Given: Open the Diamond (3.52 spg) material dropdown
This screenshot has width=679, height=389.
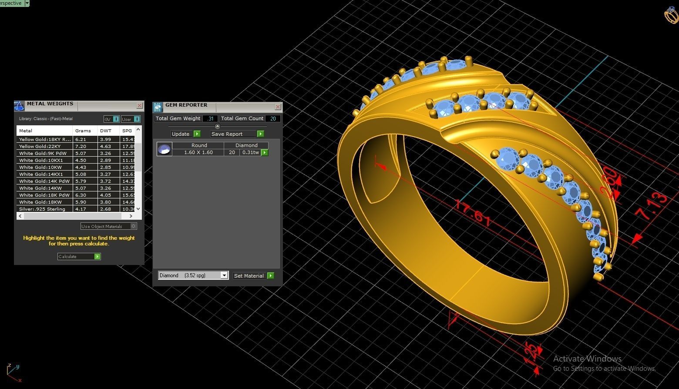Looking at the screenshot, I should tap(193, 275).
